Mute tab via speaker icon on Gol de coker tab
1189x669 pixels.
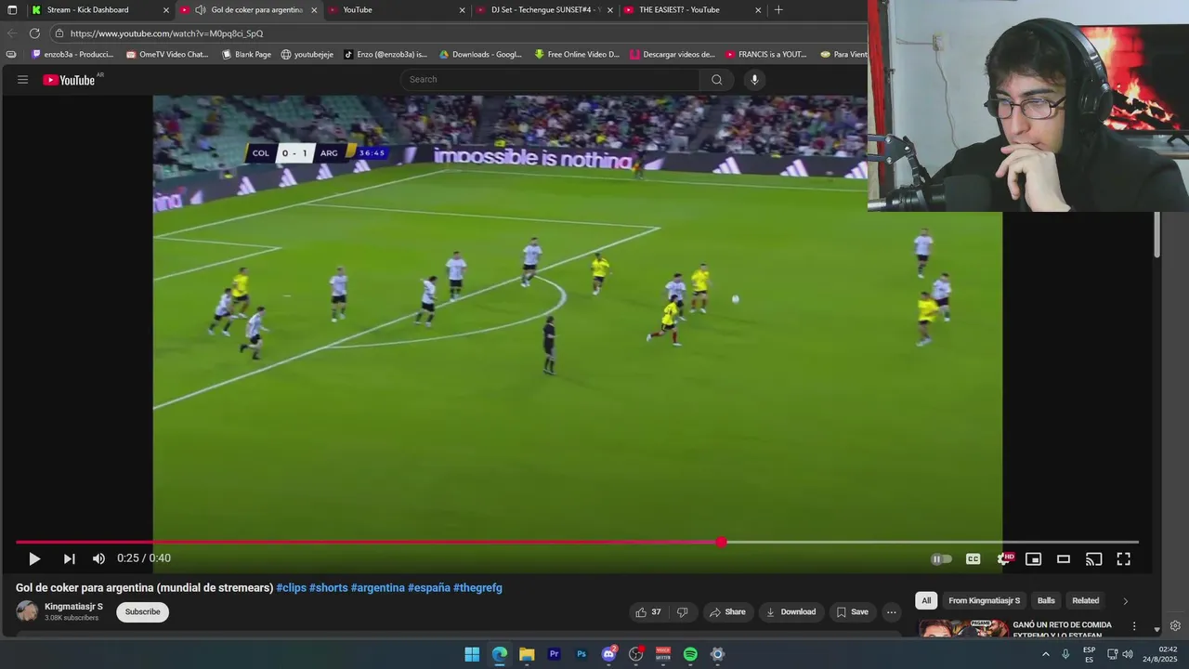pyautogui.click(x=201, y=10)
